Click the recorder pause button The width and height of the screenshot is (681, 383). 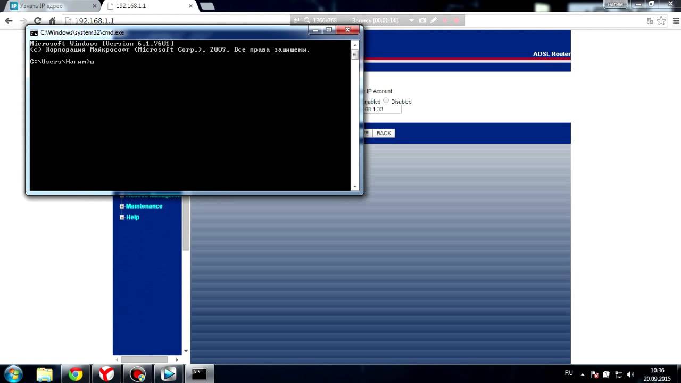pos(445,20)
